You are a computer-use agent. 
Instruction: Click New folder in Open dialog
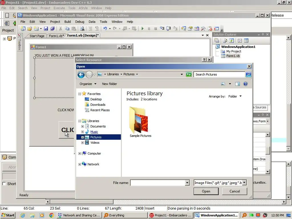(x=109, y=84)
